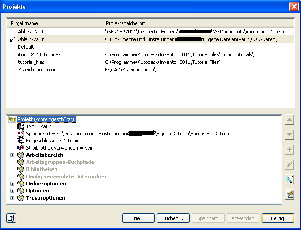Click the Optionen folder icon
The image size is (301, 230).
(x=21, y=191)
